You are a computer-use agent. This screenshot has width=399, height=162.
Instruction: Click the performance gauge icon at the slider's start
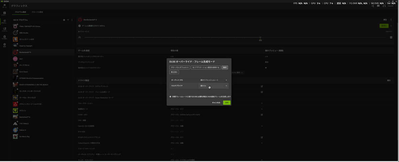(x=79, y=37)
